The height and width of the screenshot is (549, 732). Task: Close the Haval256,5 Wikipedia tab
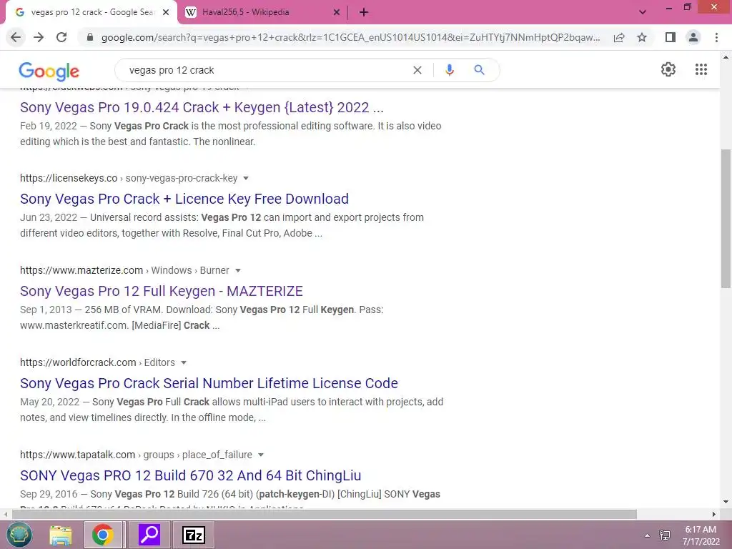(337, 13)
